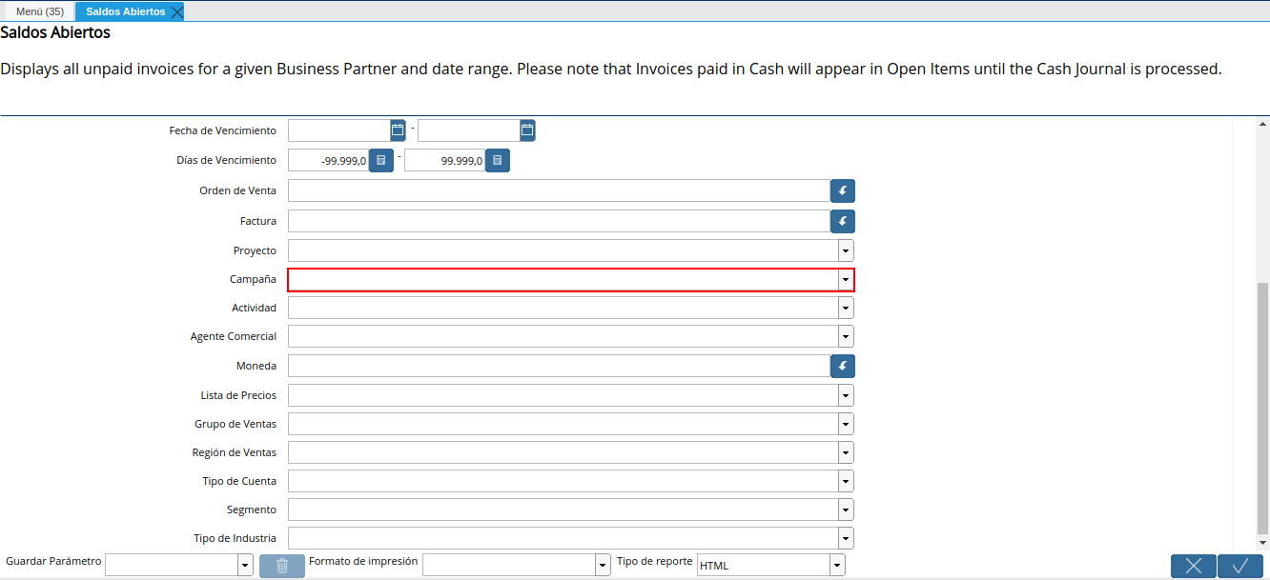1270x580 pixels.
Task: Click the Agente Comercial label
Action: pyautogui.click(x=234, y=336)
